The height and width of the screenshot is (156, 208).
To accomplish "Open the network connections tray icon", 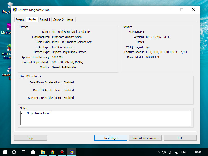I will point(171,152).
